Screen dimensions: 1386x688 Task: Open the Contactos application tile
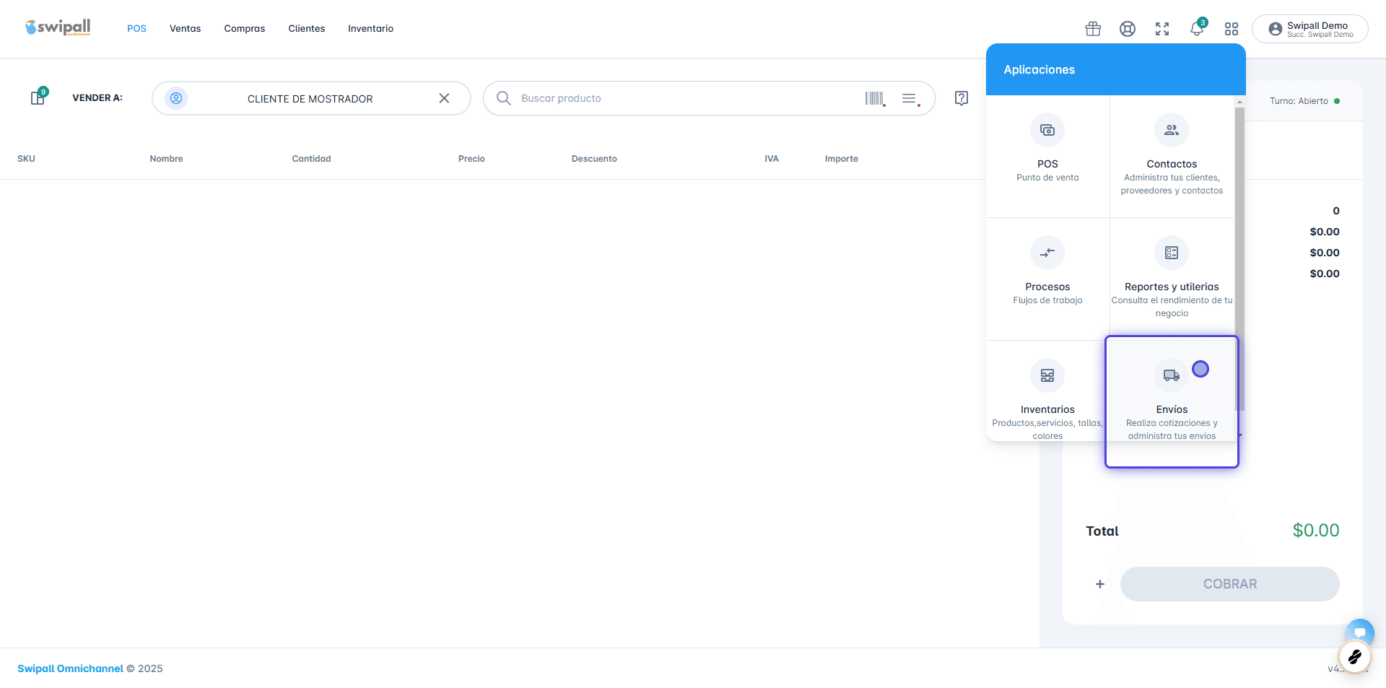pos(1172,156)
